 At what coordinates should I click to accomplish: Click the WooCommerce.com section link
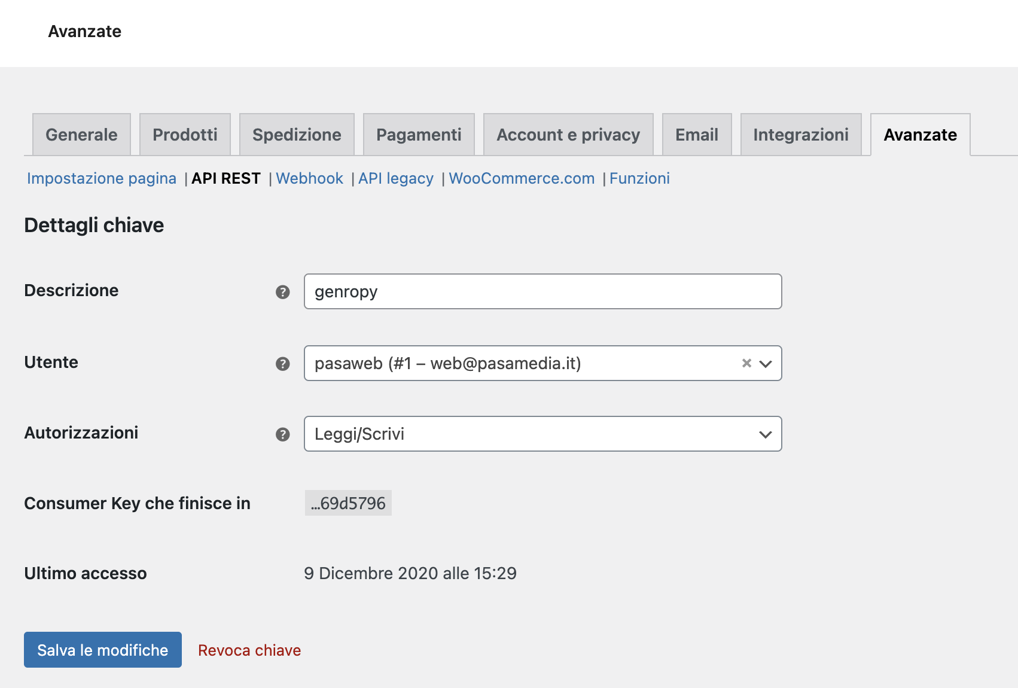[522, 178]
